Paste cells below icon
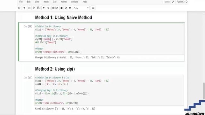The width and height of the screenshot is (205, 115). pos(38,8)
